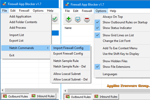The width and height of the screenshot is (150, 100).
Task: Click left scroll arrow in right window scrollbar
Action: pos(65,91)
